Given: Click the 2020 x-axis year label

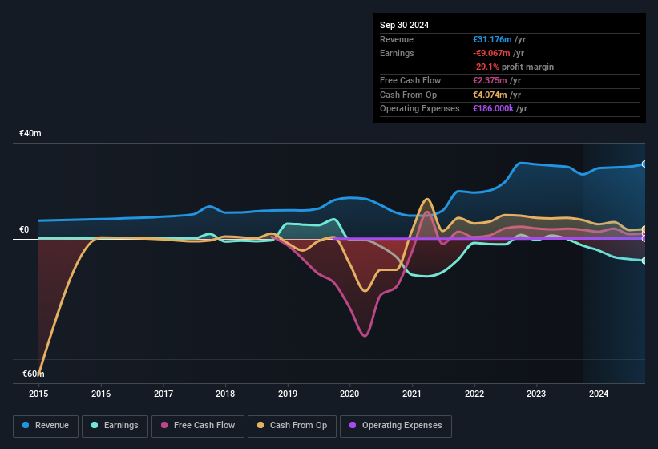Looking at the screenshot, I should [x=349, y=394].
